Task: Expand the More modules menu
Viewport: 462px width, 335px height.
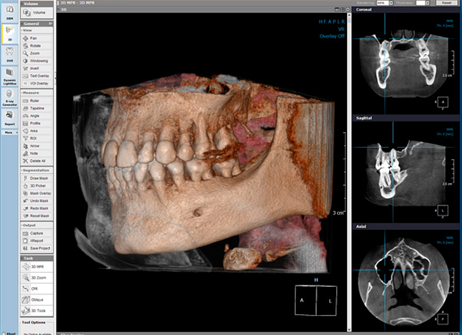Action: [x=10, y=132]
